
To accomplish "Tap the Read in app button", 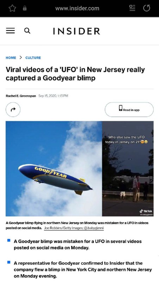I will click(x=129, y=110).
